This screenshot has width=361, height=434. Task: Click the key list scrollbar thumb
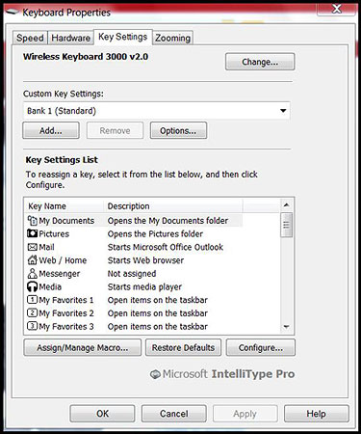286,225
